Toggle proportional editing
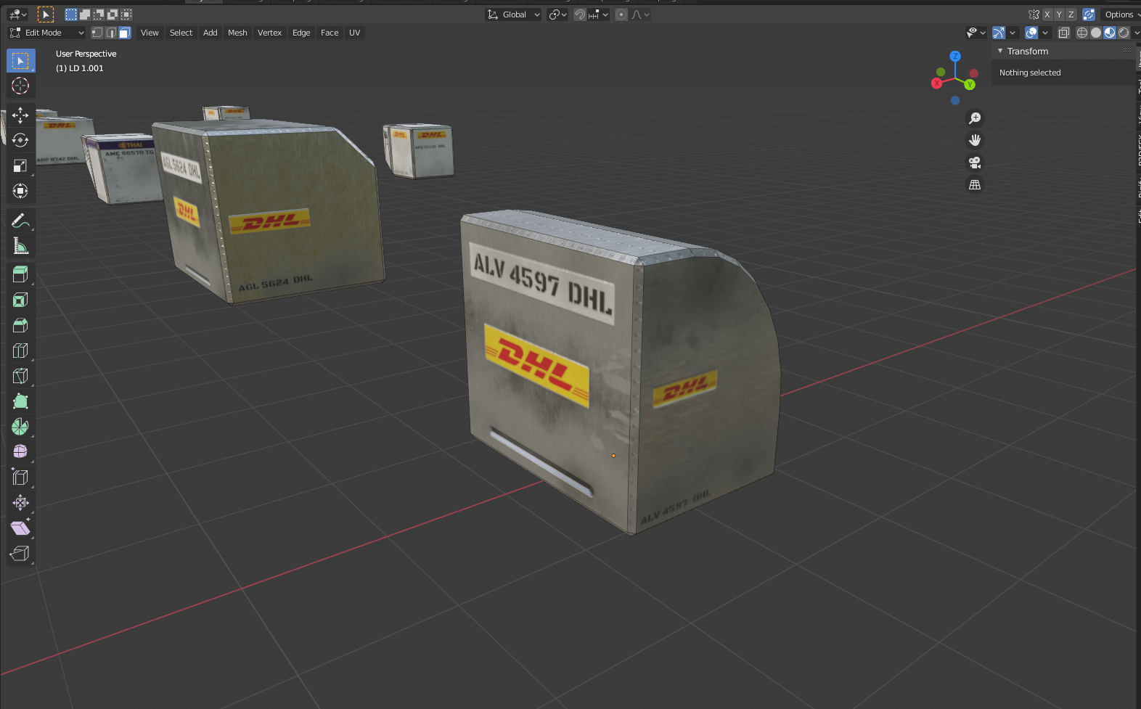Screen dimensions: 1141x709 (x=621, y=15)
